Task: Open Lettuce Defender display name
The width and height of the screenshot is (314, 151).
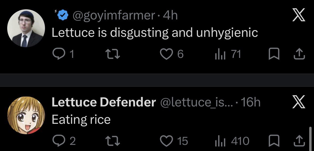Action: [x=104, y=102]
